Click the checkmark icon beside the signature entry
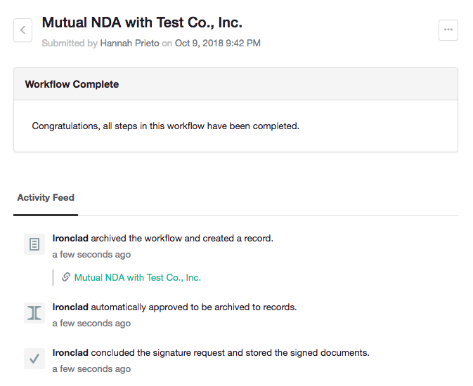The image size is (473, 386). [34, 359]
